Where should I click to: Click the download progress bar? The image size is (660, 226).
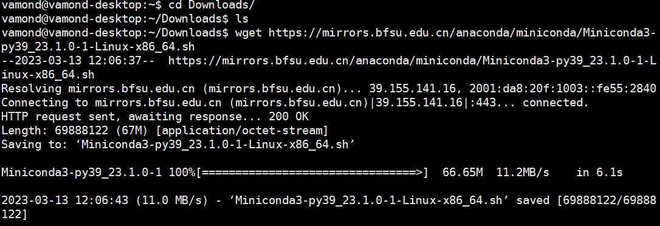click(x=312, y=173)
